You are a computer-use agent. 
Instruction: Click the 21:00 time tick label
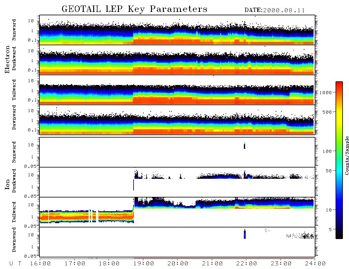pyautogui.click(x=213, y=264)
